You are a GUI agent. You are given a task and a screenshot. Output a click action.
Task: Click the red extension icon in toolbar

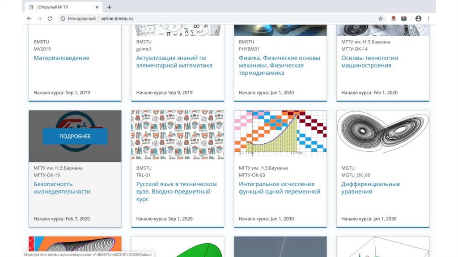pos(393,18)
